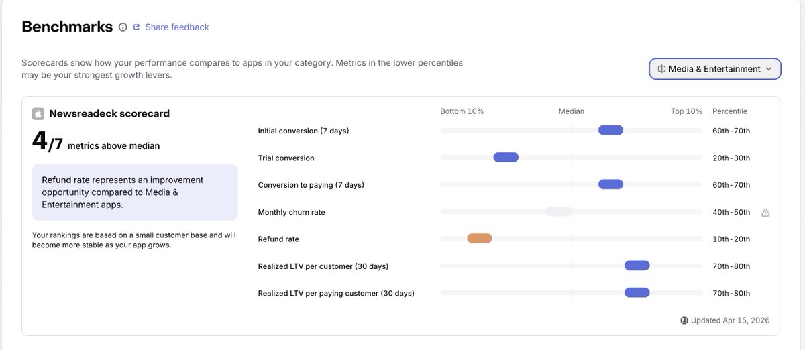The image size is (805, 350).
Task: Click the Realized LTV per paying customer label
Action: (x=336, y=294)
